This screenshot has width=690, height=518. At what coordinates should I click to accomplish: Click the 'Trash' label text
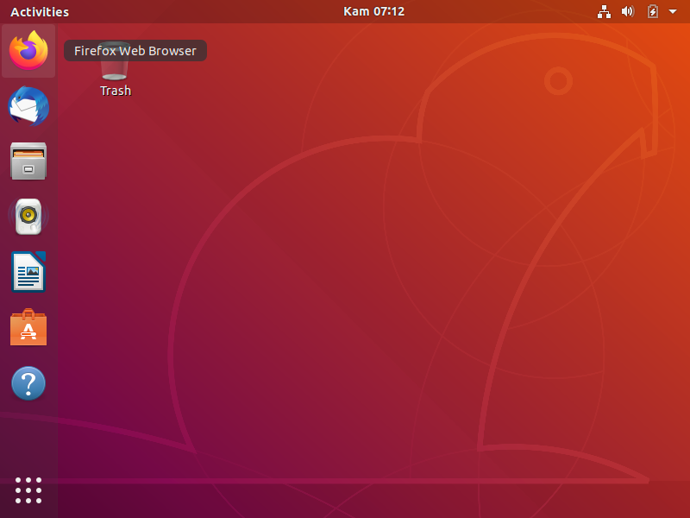(x=116, y=91)
